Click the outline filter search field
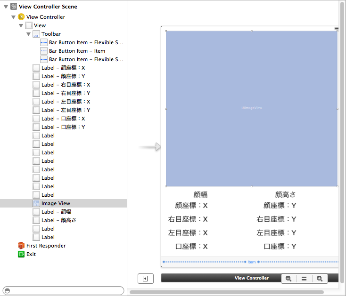Screen dimensions: 346x296 point(63,290)
